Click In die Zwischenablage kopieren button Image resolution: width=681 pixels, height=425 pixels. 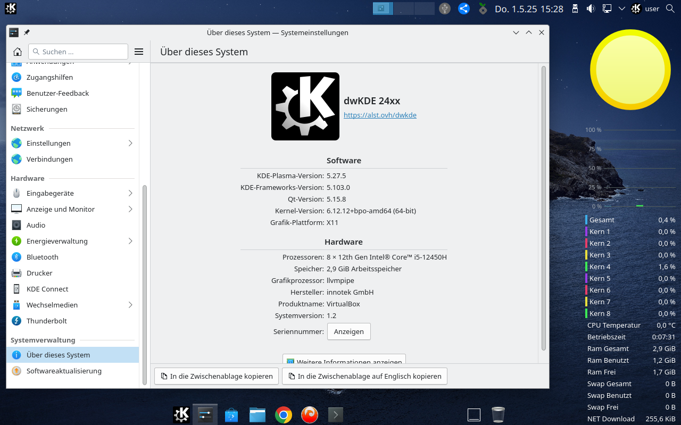[x=217, y=376]
